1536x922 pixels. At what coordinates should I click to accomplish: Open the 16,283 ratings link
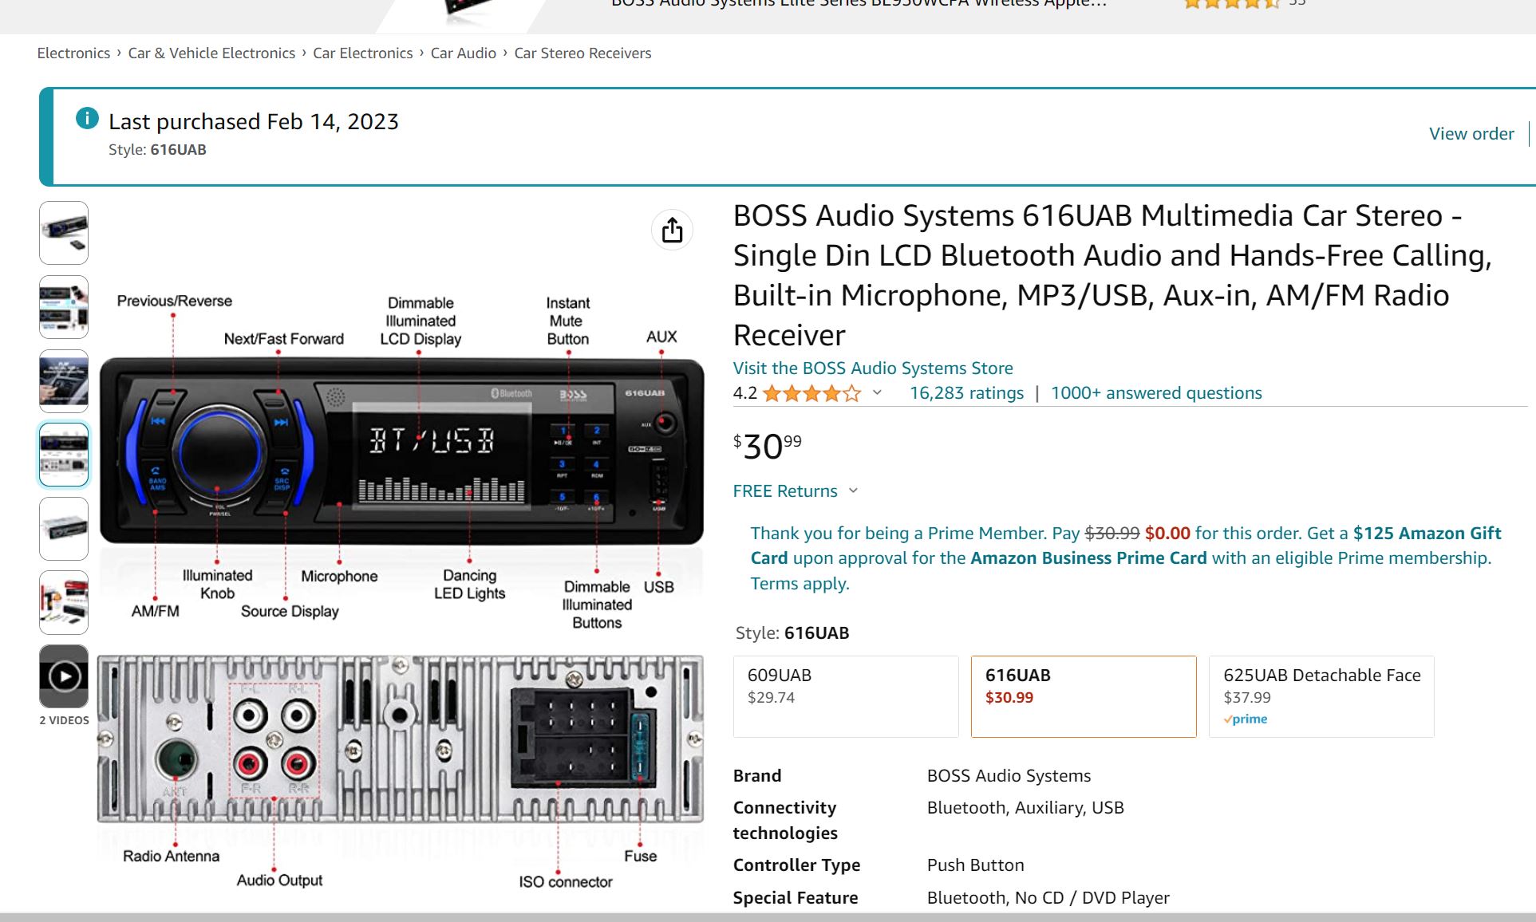(x=966, y=392)
